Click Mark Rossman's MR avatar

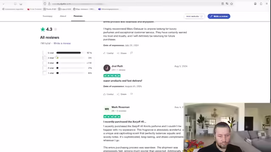click(x=107, y=109)
